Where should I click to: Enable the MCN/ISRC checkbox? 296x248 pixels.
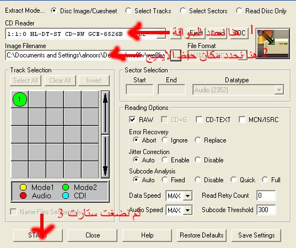pyautogui.click(x=242, y=119)
